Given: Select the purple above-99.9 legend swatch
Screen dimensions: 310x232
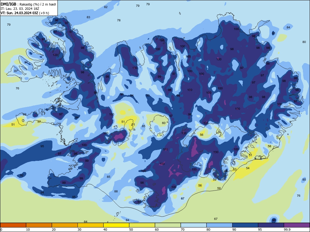Looking at the screenshot, I should coord(297,225).
